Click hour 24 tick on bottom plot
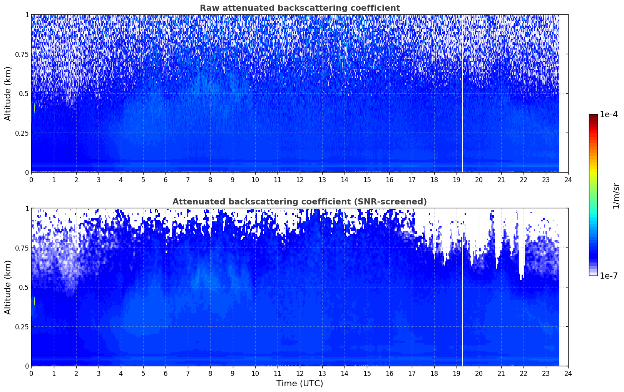The height and width of the screenshot is (392, 624). [x=568, y=374]
